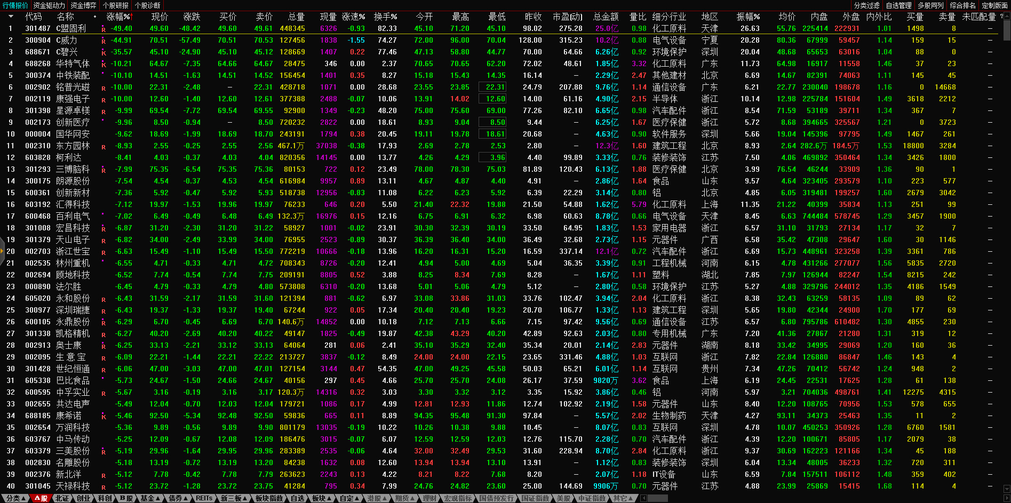Open the 资金驱动力 tab

49,5
